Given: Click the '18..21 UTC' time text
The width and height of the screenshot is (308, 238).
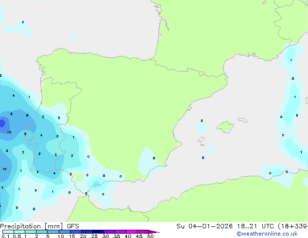Looking at the screenshot, I should (x=255, y=226).
